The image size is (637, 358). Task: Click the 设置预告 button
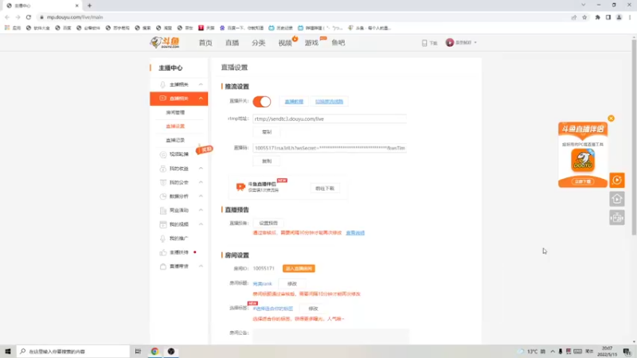268,223
